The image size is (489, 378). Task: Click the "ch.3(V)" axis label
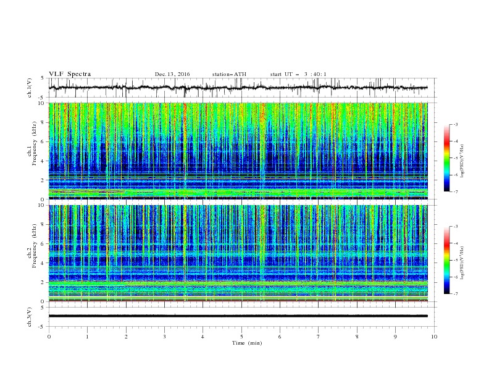click(30, 317)
